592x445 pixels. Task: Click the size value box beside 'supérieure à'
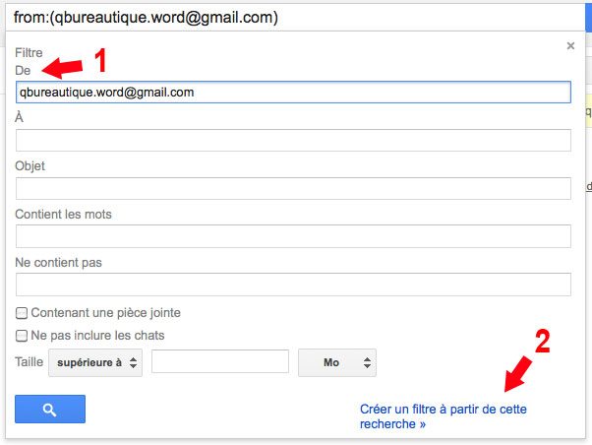219,362
